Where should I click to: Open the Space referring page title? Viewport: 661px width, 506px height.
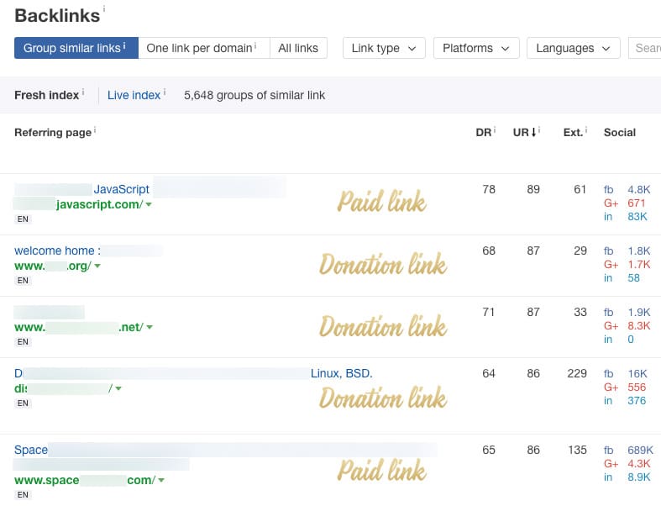pyautogui.click(x=31, y=450)
